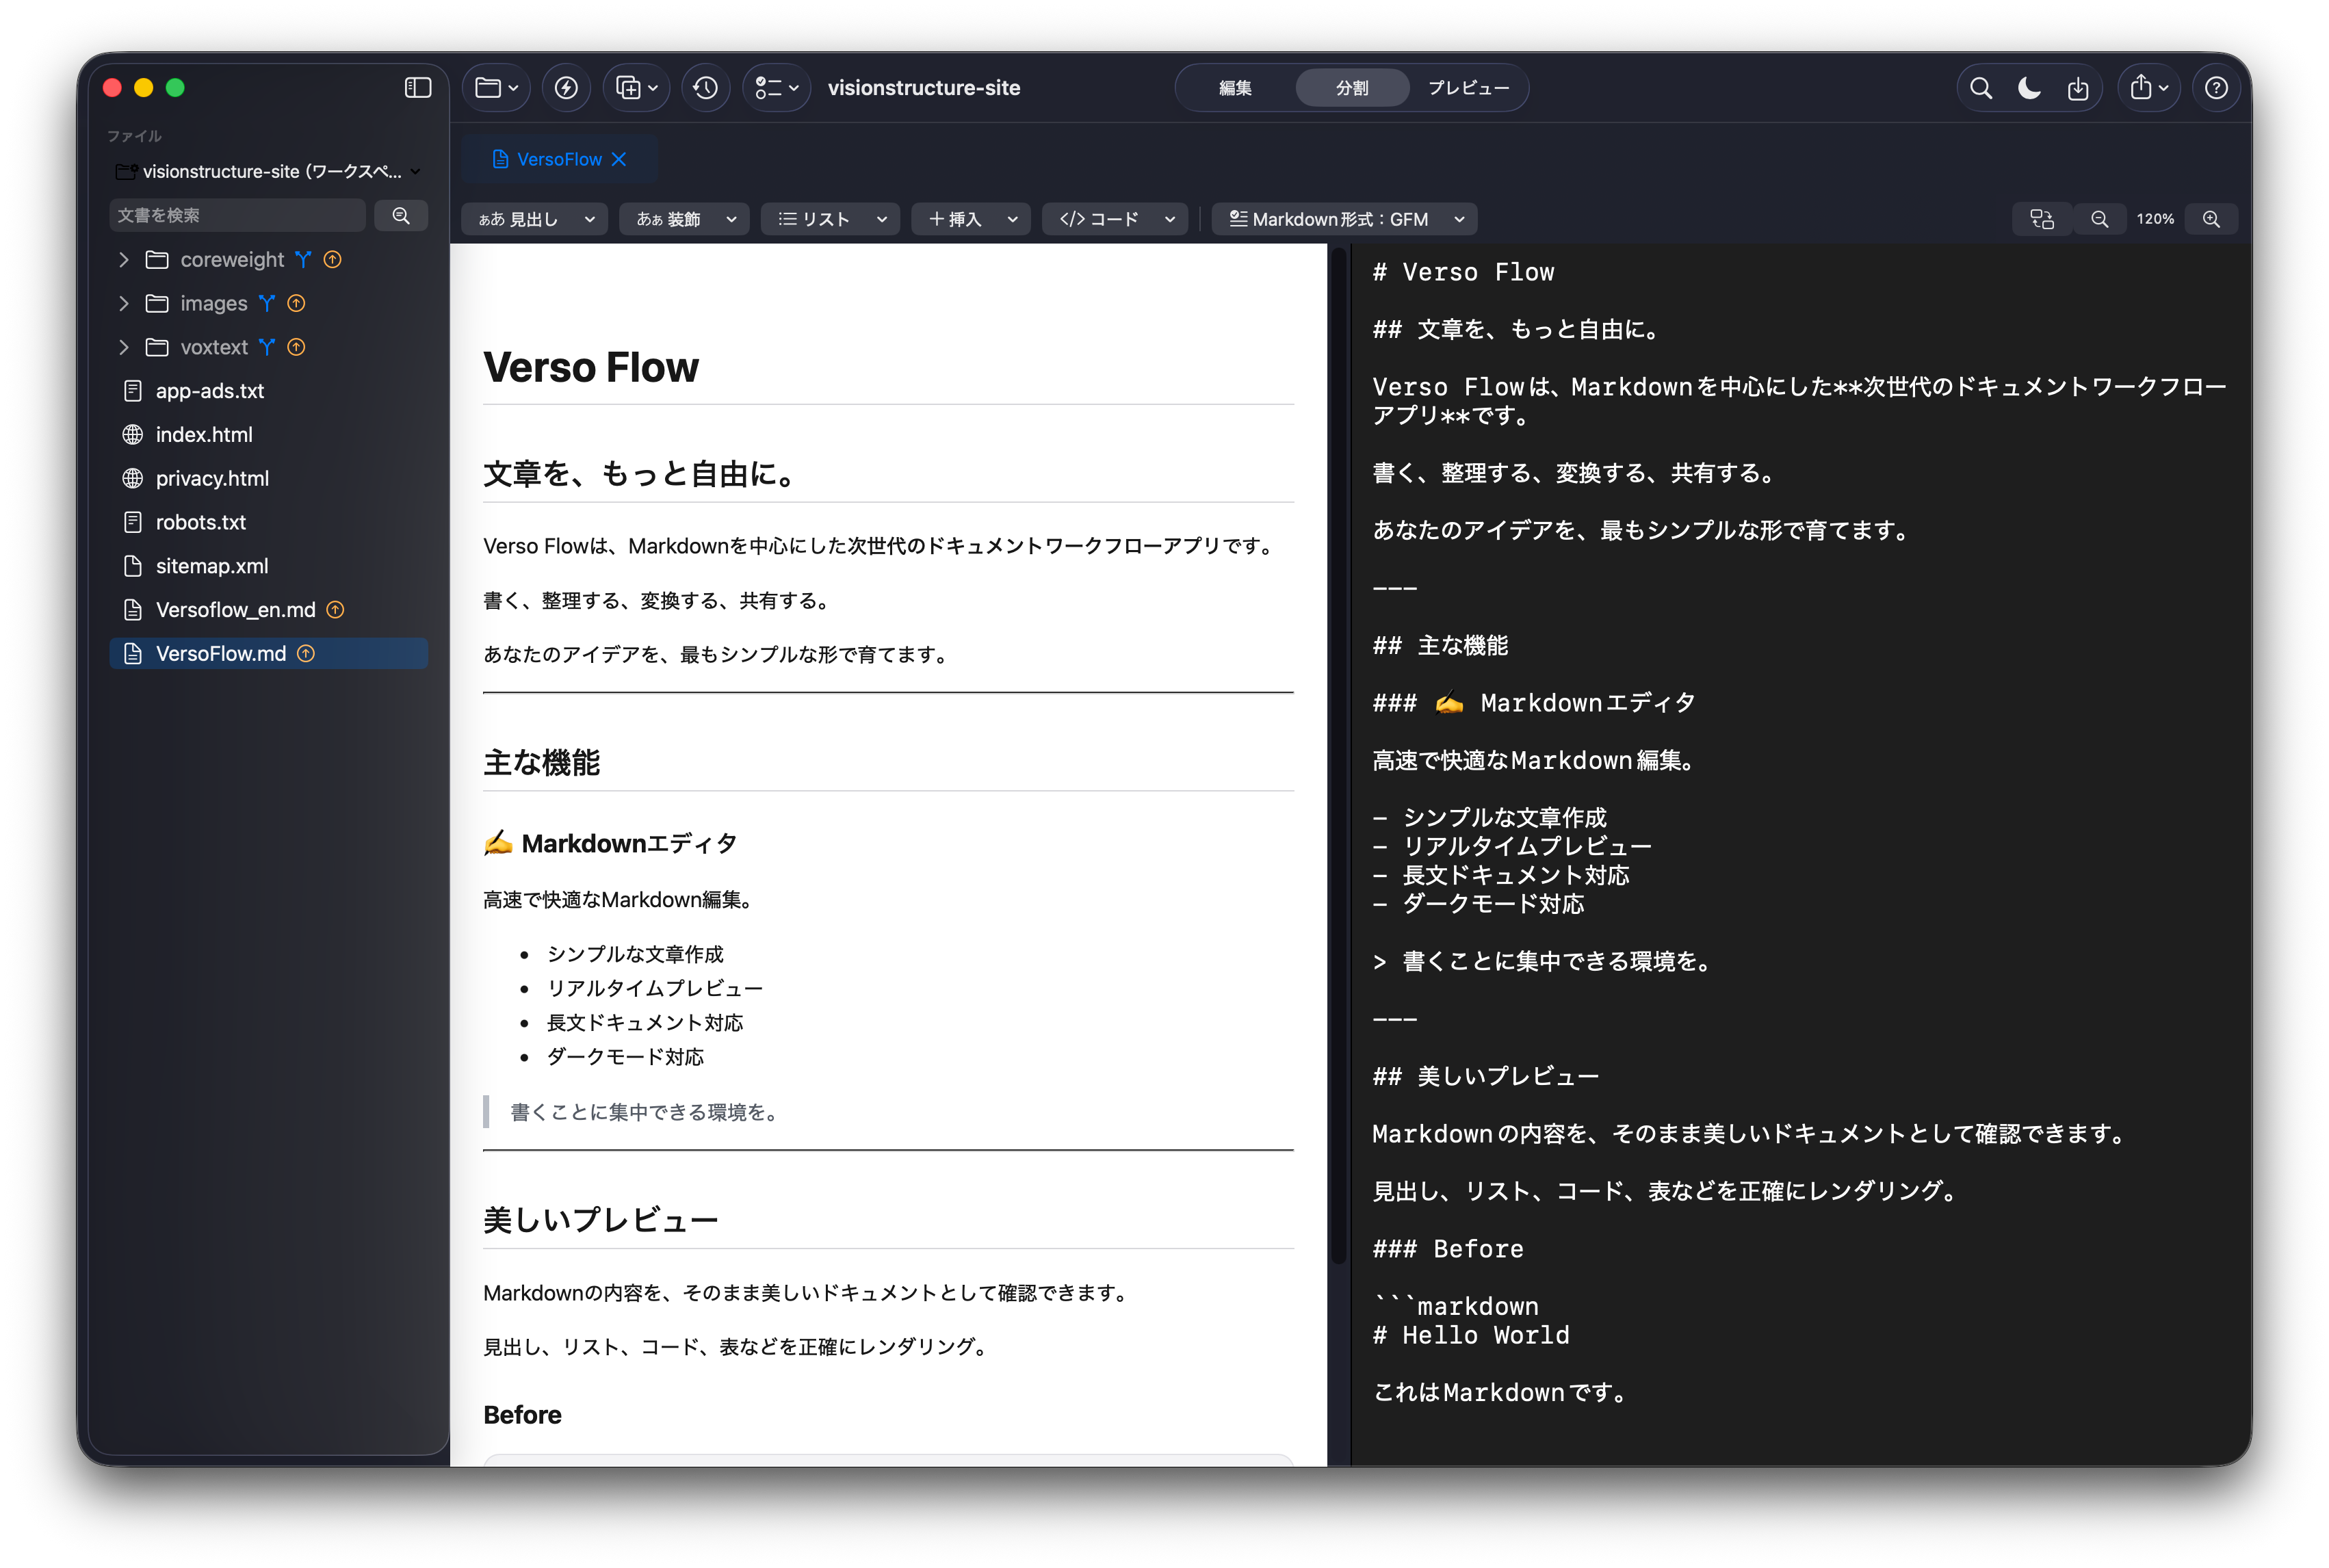Image resolution: width=2329 pixels, height=1568 pixels.
Task: Expand the images folder
Action: click(x=124, y=303)
